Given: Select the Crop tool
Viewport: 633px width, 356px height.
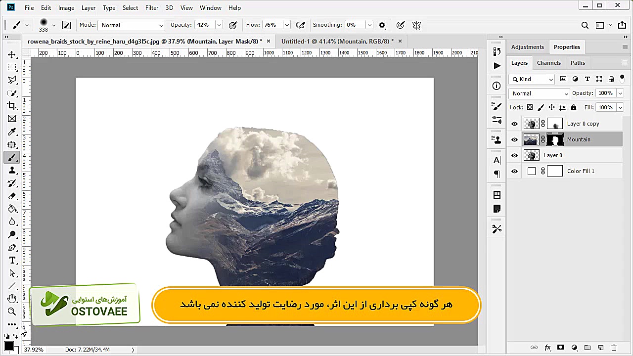Looking at the screenshot, I should click(12, 106).
